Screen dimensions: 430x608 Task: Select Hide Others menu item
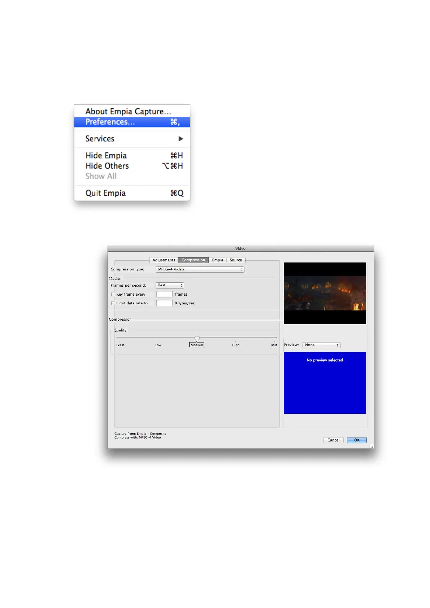[132, 166]
